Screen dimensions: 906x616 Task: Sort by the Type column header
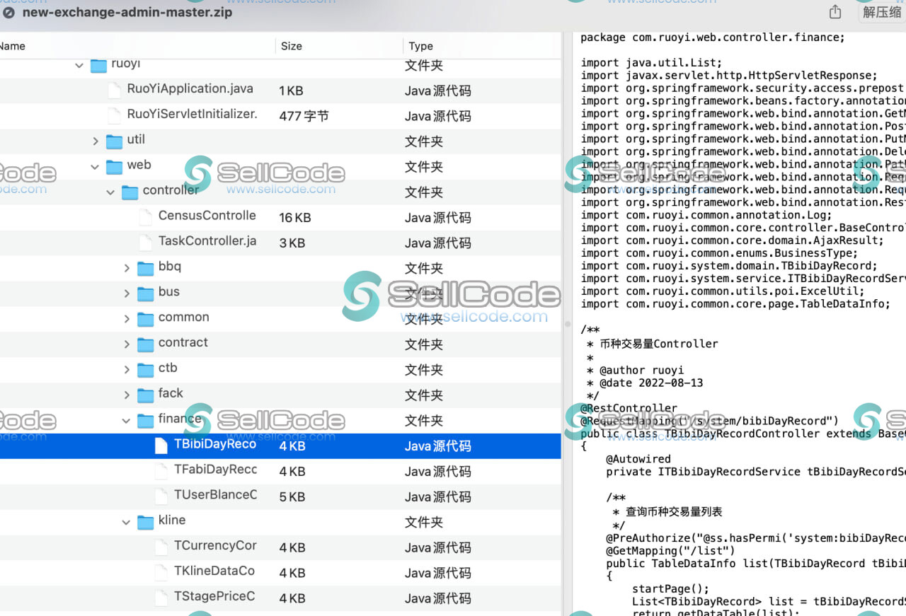[x=420, y=46]
